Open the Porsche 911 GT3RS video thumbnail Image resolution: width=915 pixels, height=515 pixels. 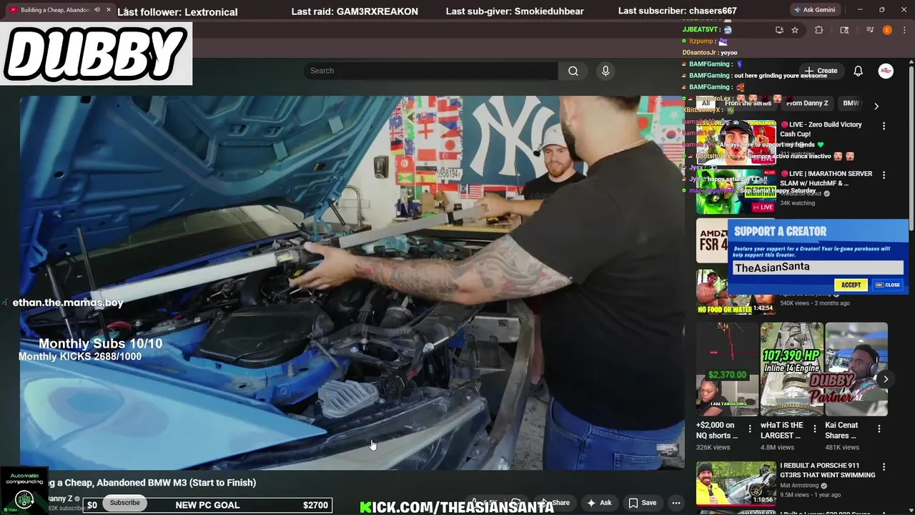pyautogui.click(x=736, y=484)
